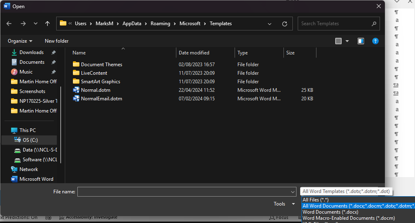Open the recent locations chevron
The image size is (415, 223).
pyautogui.click(x=35, y=24)
